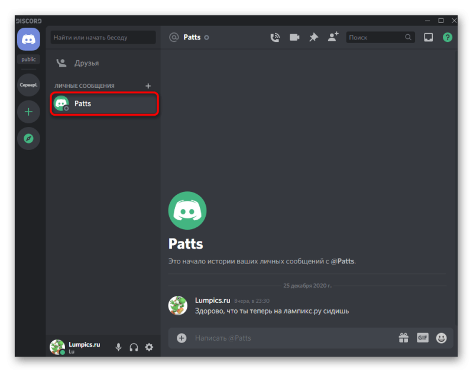This screenshot has height=372, width=473.
Task: Open the Nitro gift icon
Action: tap(404, 338)
